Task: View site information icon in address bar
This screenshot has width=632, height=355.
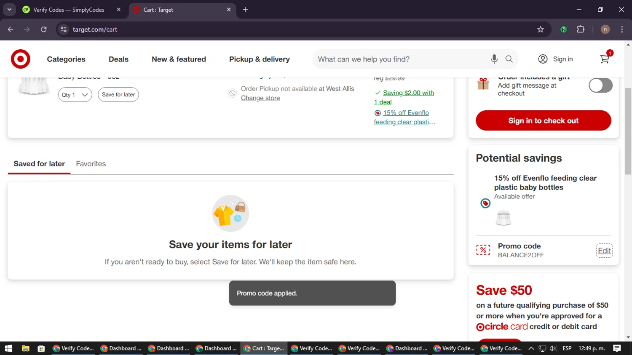Action: 64,29
